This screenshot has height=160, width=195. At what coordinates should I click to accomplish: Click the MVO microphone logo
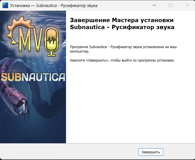[33, 37]
